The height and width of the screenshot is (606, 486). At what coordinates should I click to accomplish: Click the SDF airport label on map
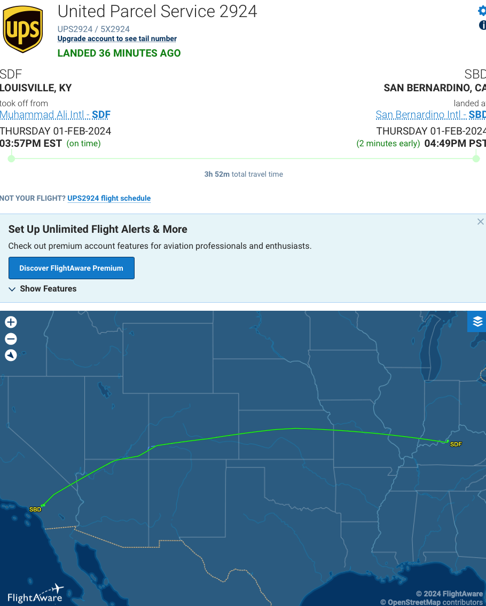[456, 444]
